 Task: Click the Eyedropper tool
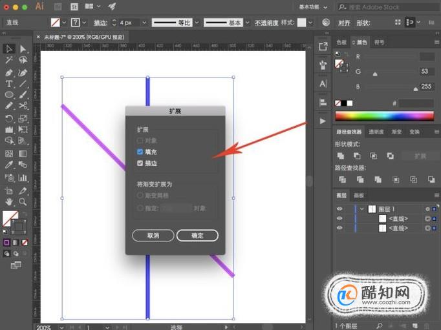point(9,165)
